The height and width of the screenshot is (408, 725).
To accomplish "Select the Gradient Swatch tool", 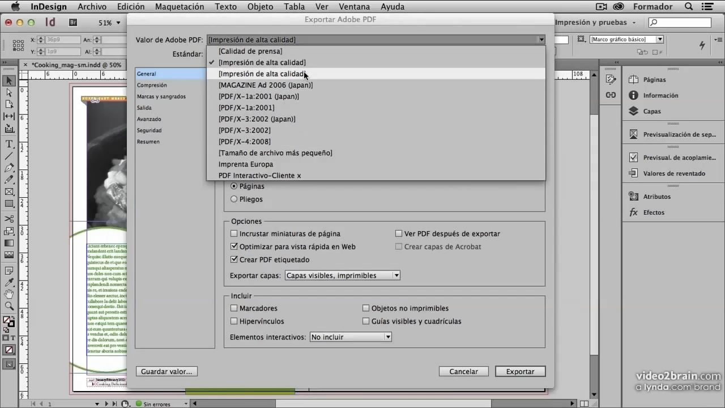I will pyautogui.click(x=9, y=243).
